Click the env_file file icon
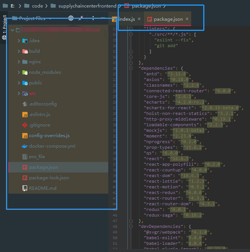The image size is (250, 252). click(25, 157)
